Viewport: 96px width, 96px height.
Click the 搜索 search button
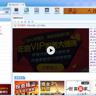pyautogui.click(x=7, y=12)
